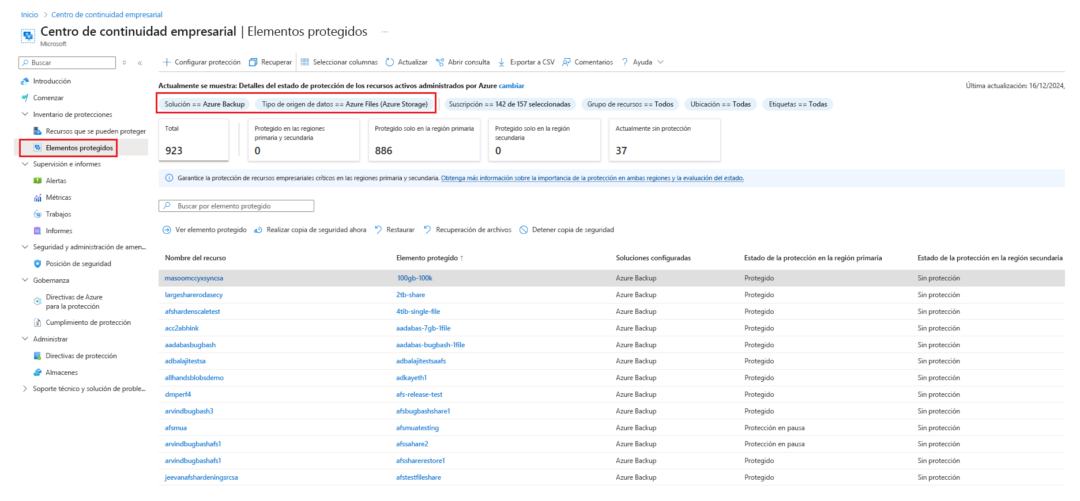
Task: Open Introducción in sidebar
Action: (x=52, y=81)
